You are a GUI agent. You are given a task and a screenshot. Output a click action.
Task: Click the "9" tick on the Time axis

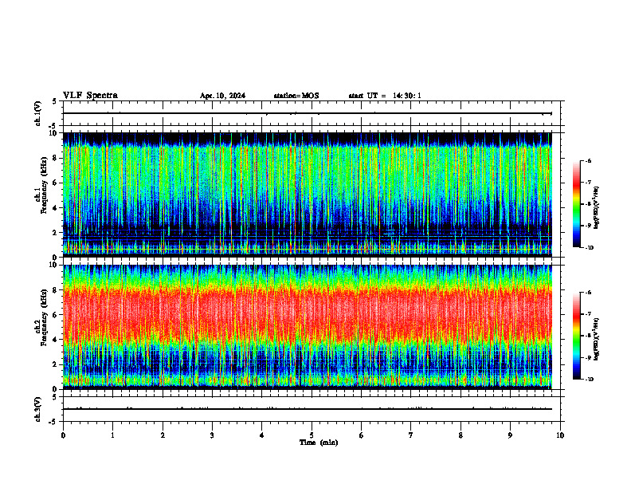[510, 435]
